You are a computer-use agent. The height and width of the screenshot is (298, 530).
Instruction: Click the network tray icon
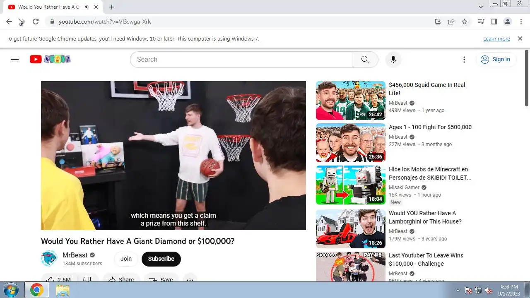point(478,290)
